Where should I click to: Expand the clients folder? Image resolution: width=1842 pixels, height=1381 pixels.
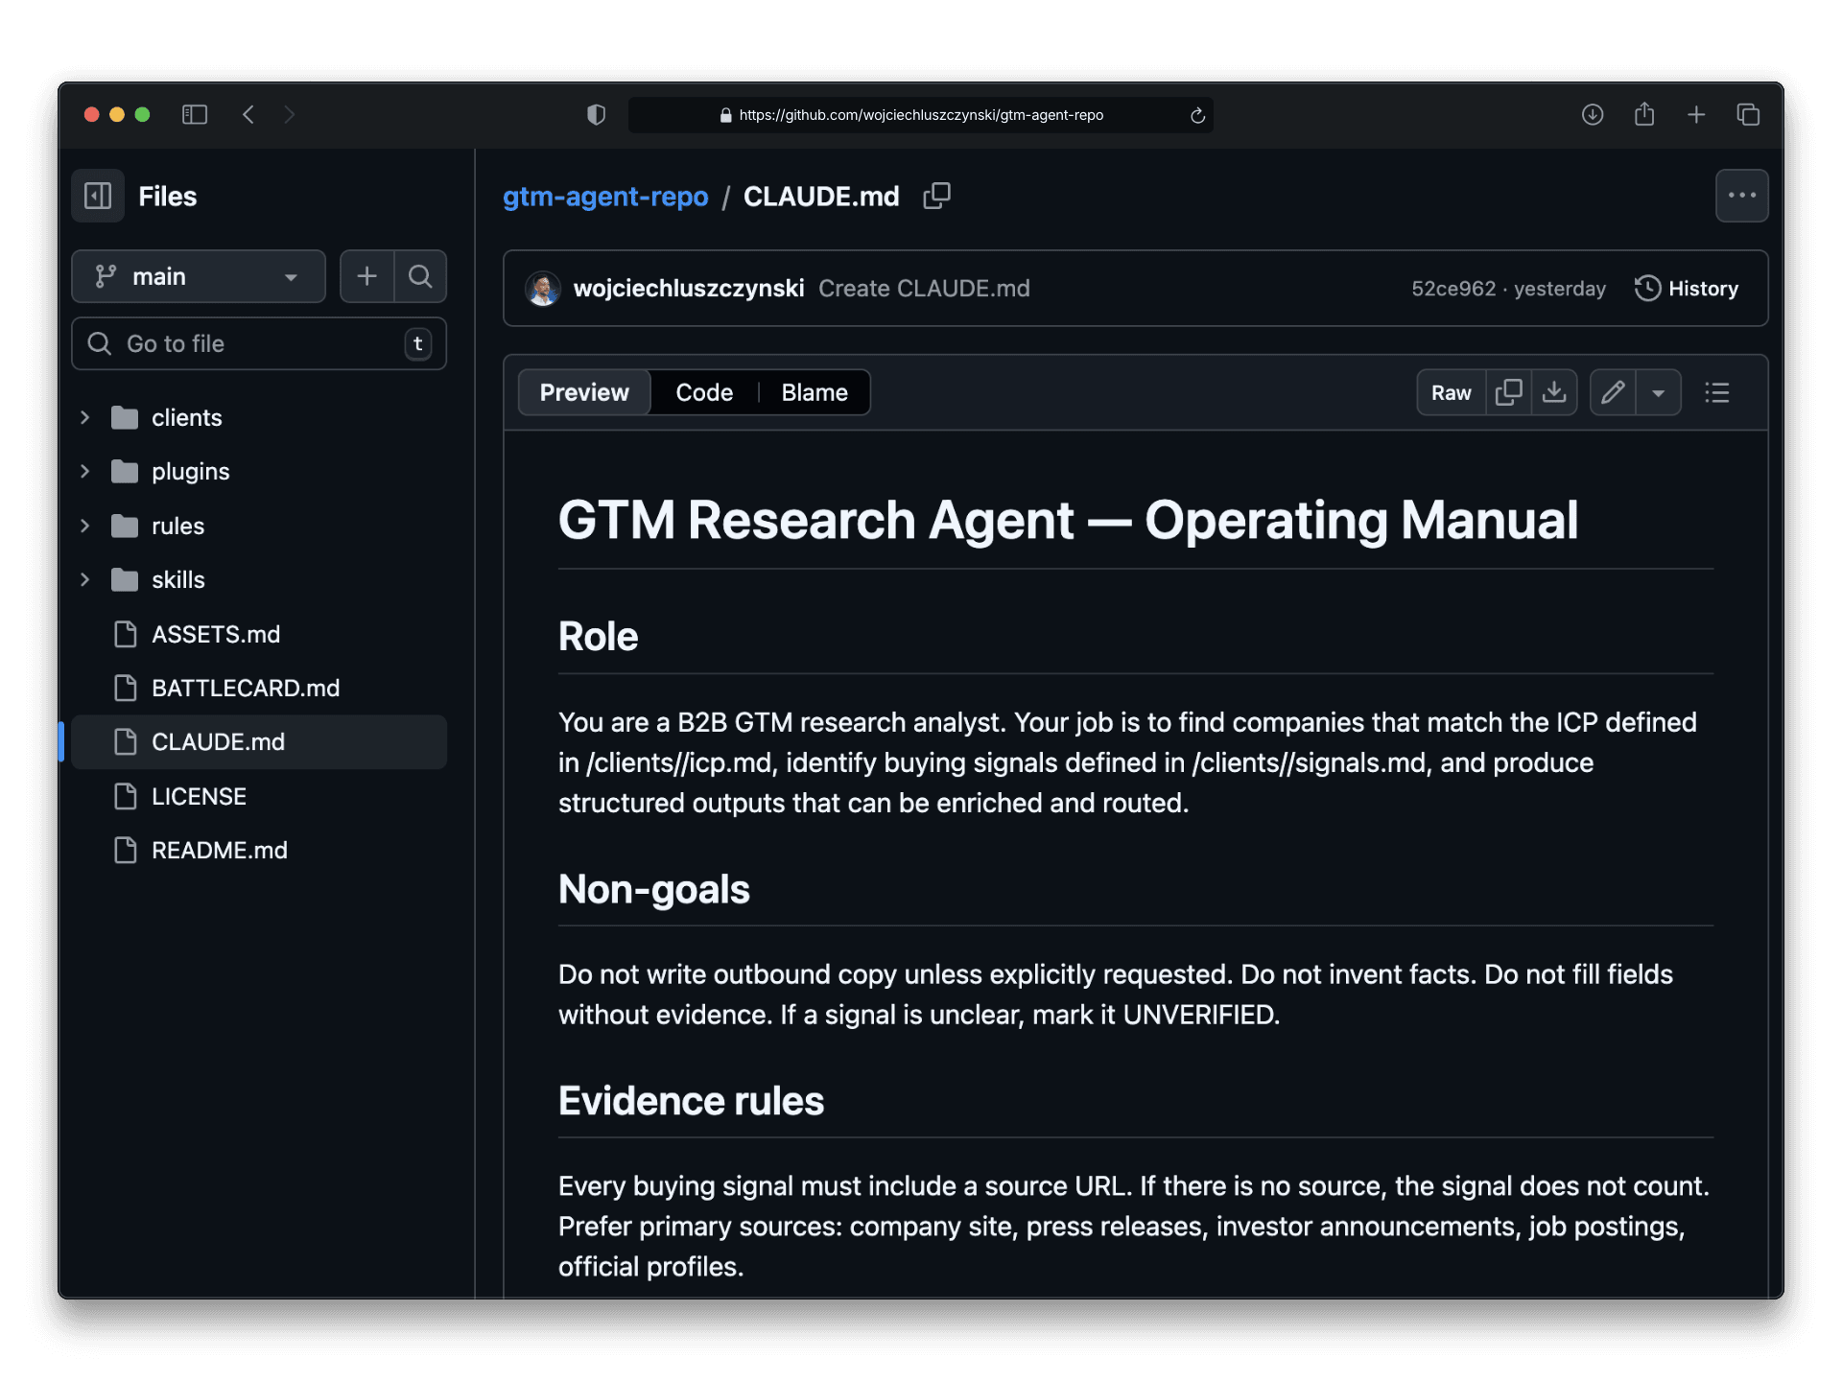click(85, 417)
